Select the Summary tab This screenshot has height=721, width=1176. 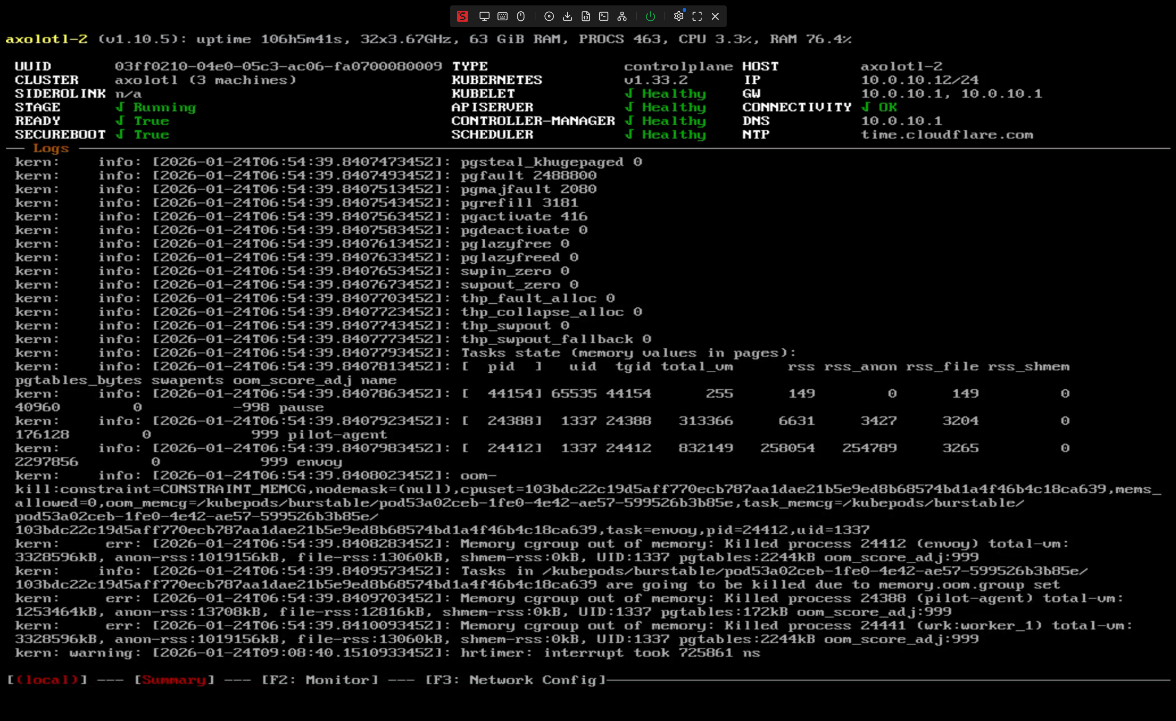pos(174,680)
